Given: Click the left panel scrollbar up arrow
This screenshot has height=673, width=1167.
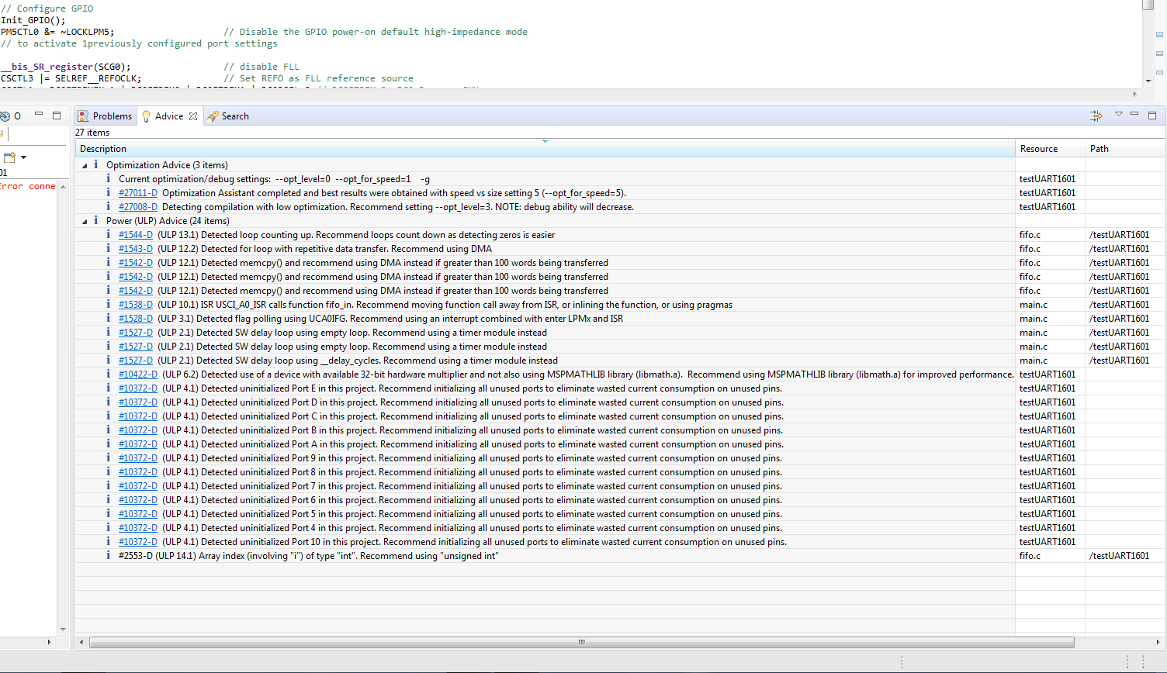Looking at the screenshot, I should pyautogui.click(x=63, y=187).
